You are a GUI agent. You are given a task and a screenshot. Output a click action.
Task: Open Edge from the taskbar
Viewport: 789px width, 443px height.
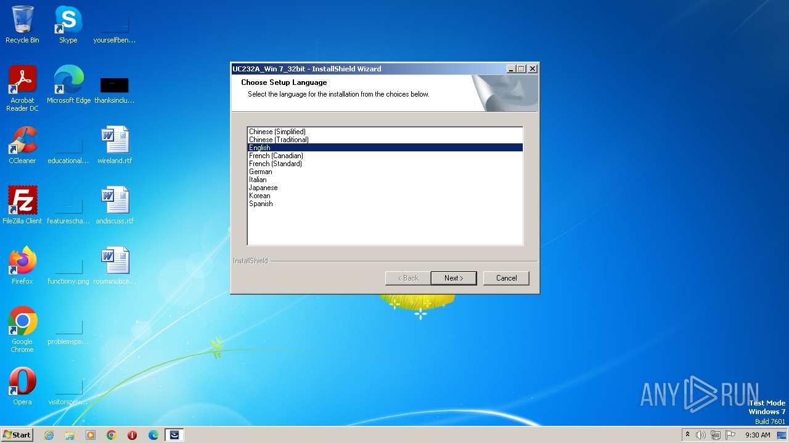pos(153,435)
